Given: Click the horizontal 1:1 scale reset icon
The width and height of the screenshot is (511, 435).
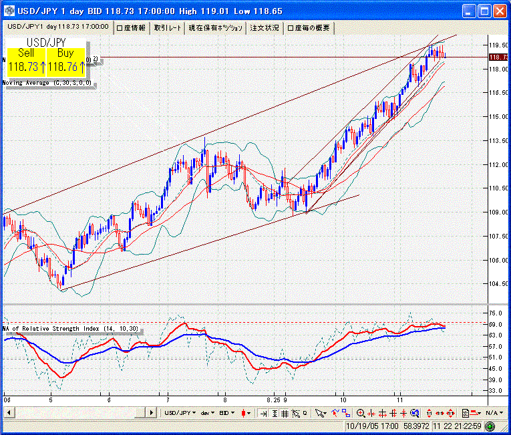Looking at the screenshot, I should click(440, 414).
